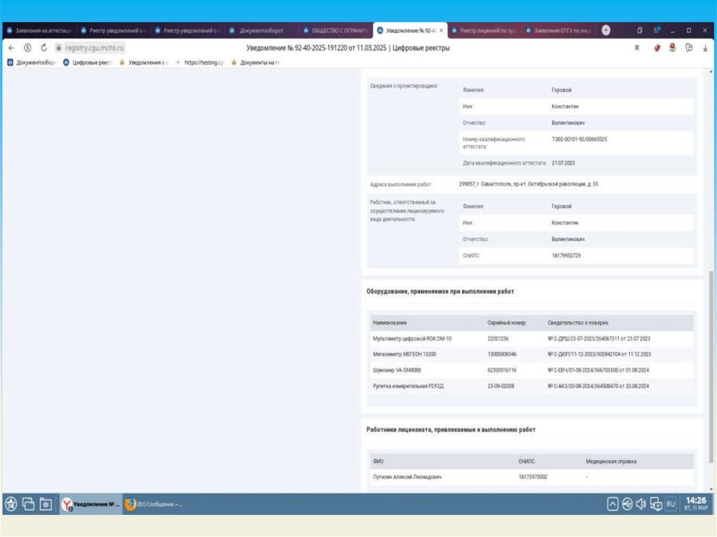Click the Свидетельство о поверке column header

point(578,323)
